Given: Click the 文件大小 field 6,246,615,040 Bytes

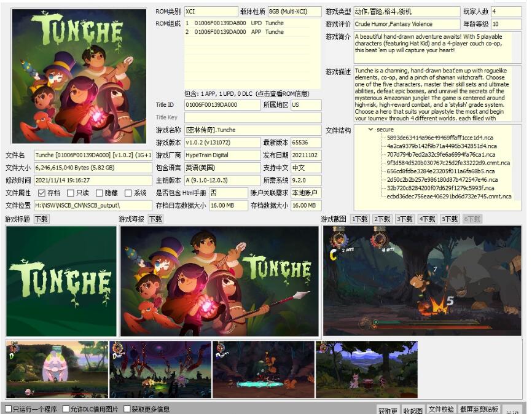Looking at the screenshot, I should 93,168.
